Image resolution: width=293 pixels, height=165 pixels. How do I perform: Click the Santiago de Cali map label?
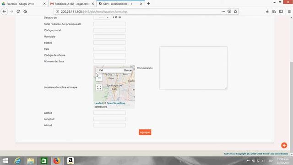[114, 87]
